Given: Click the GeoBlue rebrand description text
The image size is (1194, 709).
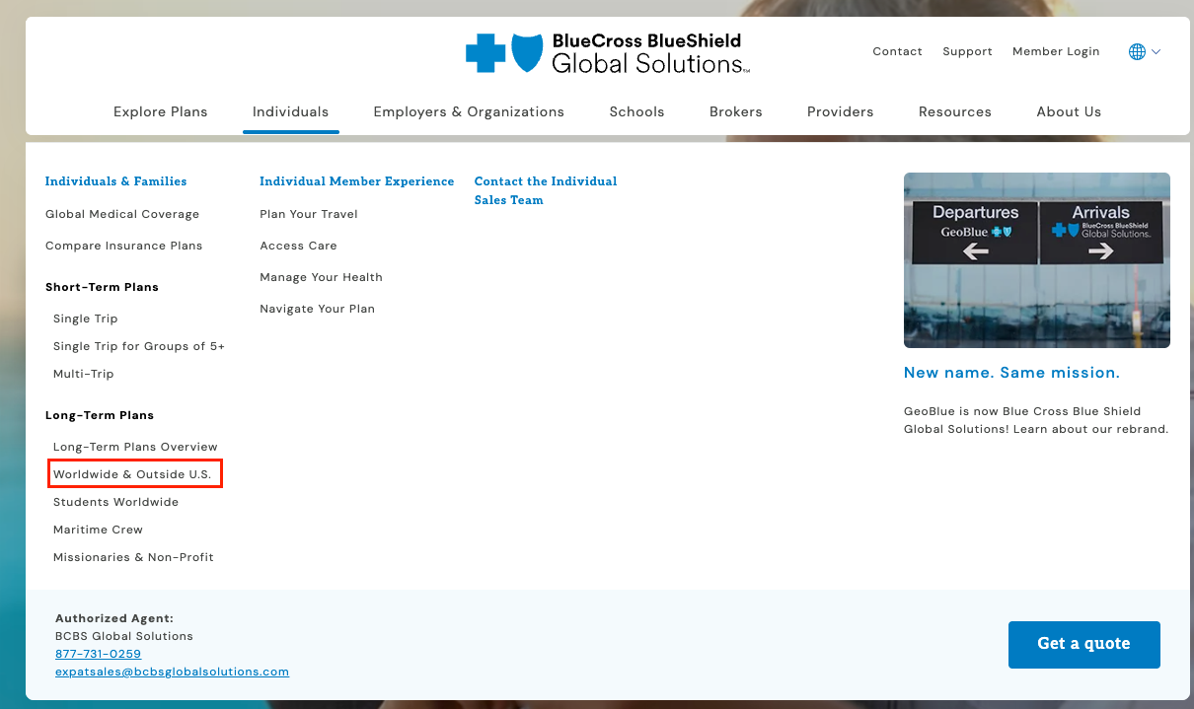Looking at the screenshot, I should [1036, 420].
